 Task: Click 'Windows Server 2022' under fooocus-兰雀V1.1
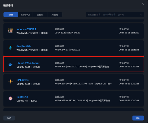27,33
